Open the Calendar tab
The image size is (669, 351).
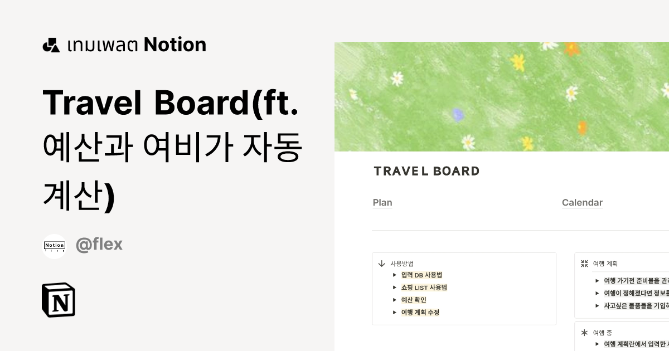pos(582,203)
